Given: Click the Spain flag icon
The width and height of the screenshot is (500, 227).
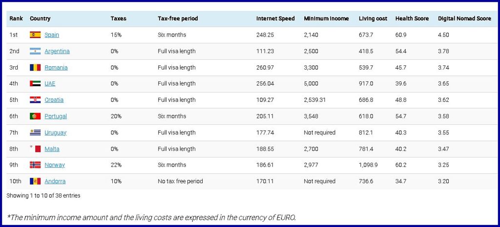Looking at the screenshot, I should point(35,35).
